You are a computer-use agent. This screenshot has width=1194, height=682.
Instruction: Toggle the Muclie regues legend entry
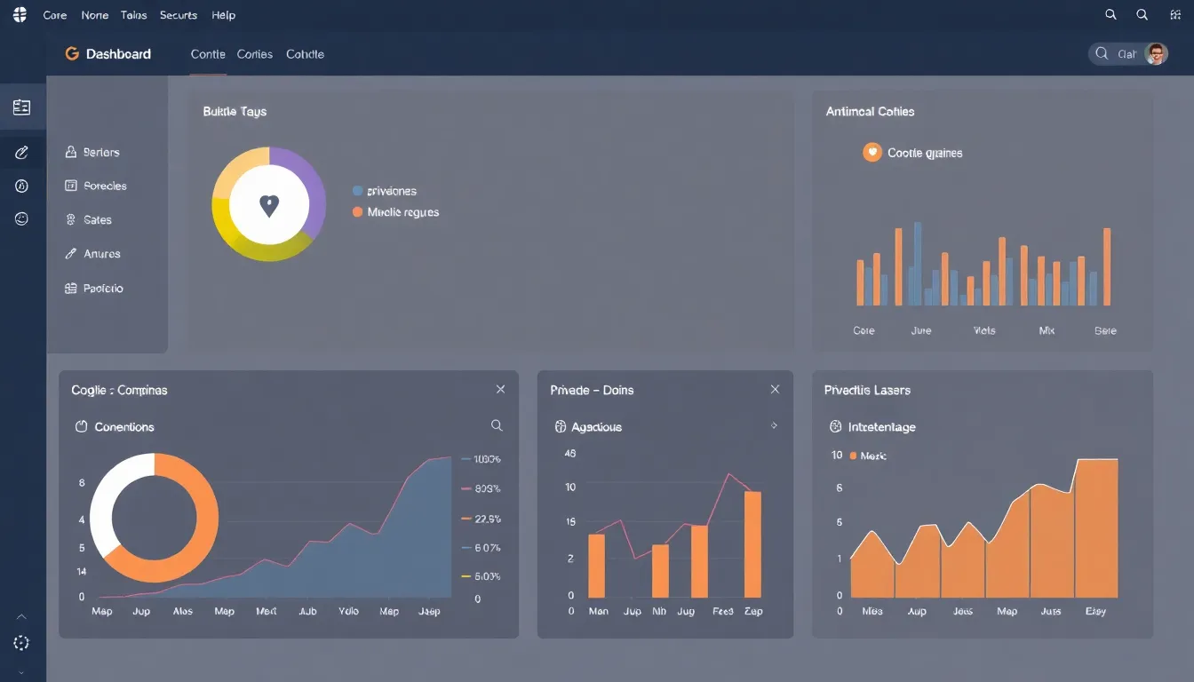pos(358,212)
